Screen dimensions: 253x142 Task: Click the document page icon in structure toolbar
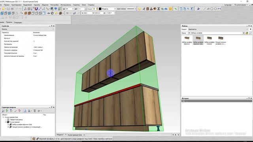(25, 111)
